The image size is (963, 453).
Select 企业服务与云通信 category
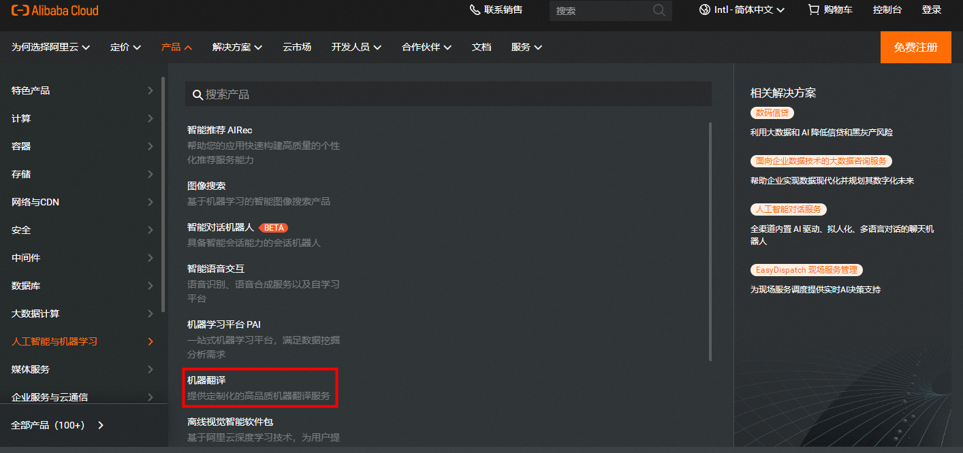point(50,397)
